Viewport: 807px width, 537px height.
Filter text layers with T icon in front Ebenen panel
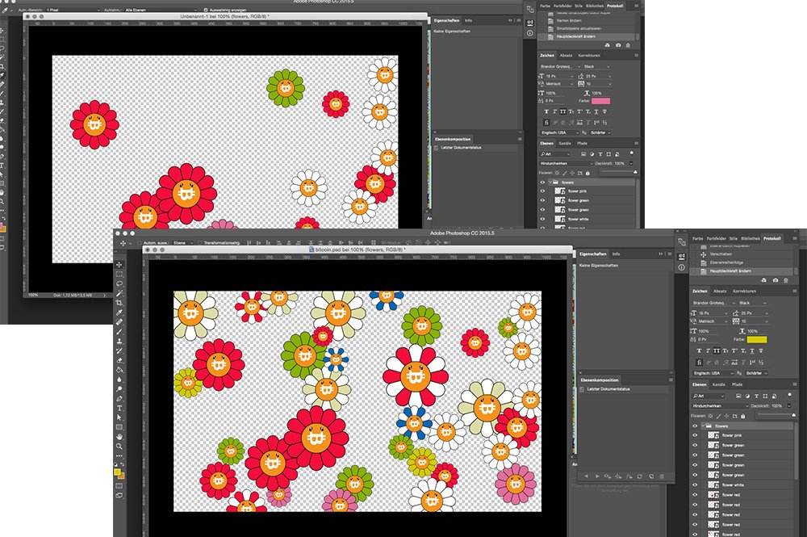(x=756, y=396)
